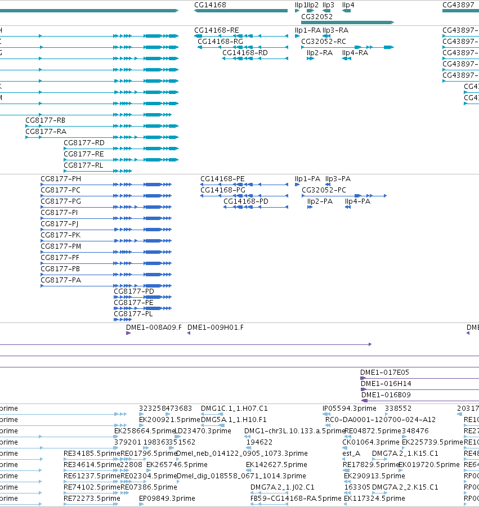Select transcript CG8177-RD
The image size is (479, 507).
(x=84, y=143)
